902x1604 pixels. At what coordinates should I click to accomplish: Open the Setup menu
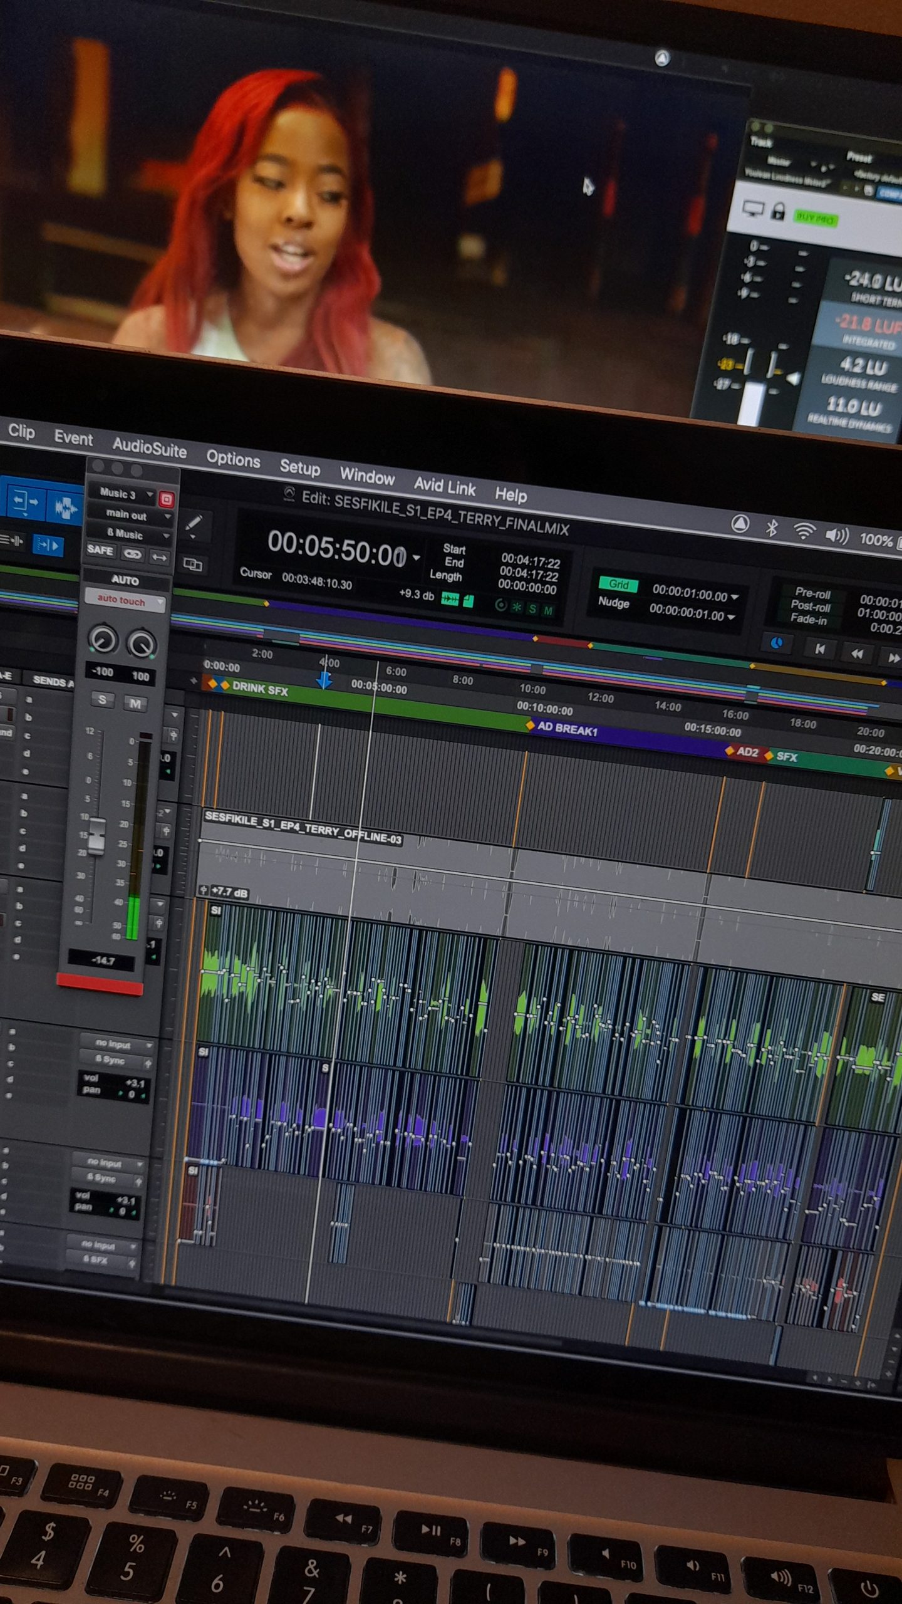point(299,467)
